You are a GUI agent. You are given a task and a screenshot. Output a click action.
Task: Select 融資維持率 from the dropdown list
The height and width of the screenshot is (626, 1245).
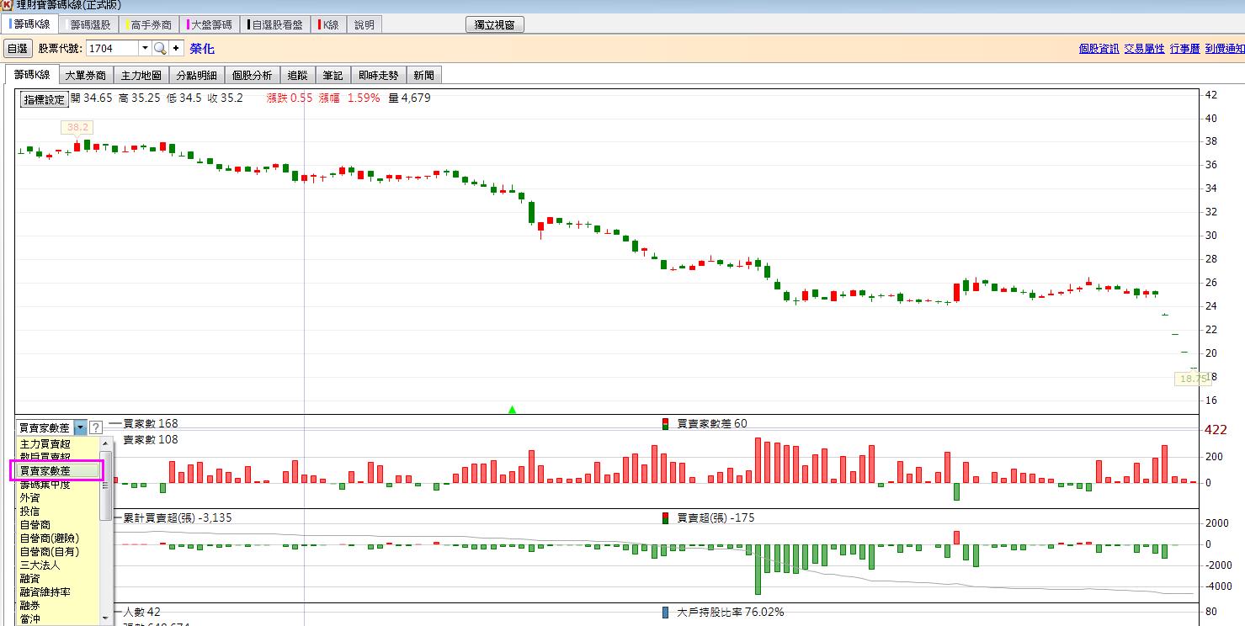coord(45,592)
